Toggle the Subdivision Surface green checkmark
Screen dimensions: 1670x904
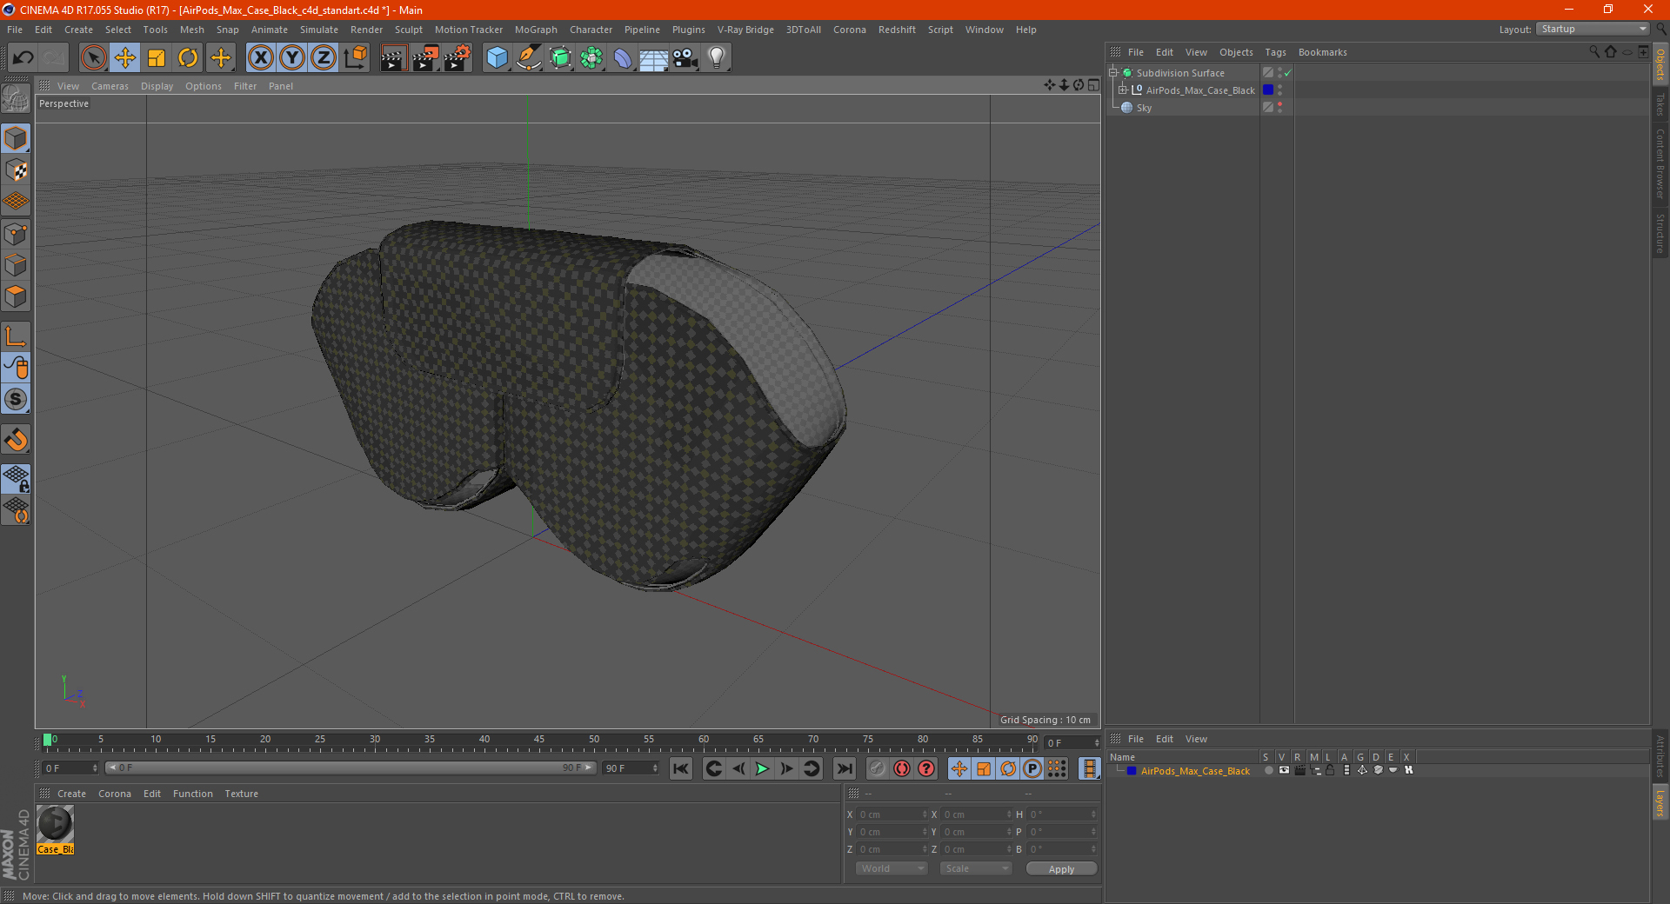[1288, 73]
